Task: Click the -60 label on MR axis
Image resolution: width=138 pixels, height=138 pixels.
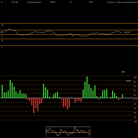Action: (135, 113)
